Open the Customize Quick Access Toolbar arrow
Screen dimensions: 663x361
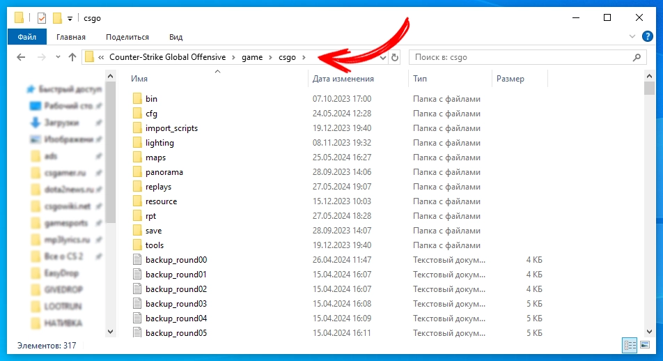tap(70, 18)
